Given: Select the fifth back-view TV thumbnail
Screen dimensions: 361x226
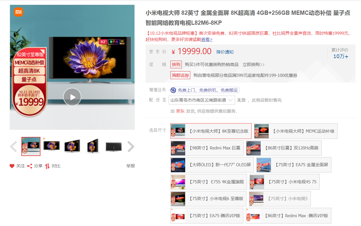Looking at the screenshot, I should 113,146.
